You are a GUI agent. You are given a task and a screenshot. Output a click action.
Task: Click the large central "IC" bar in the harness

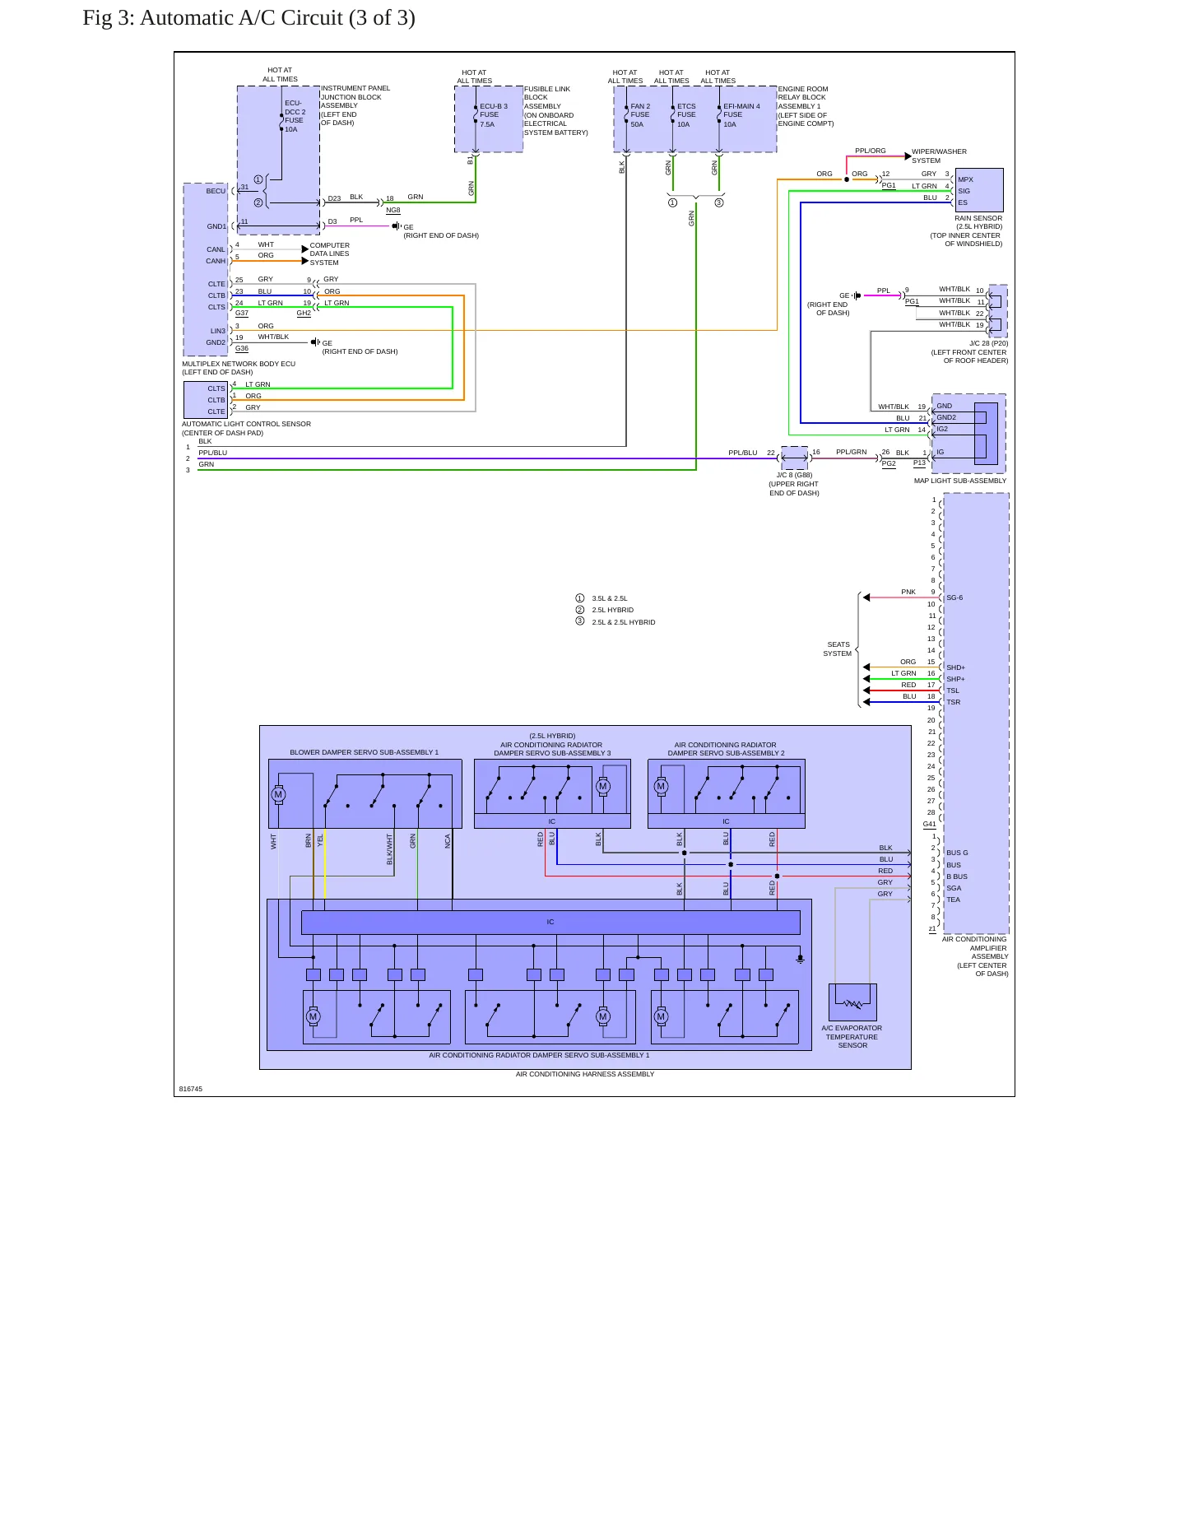(550, 922)
